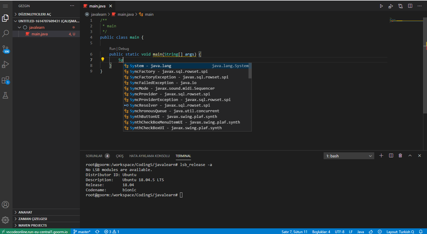This screenshot has width=427, height=234.
Task: Open Source Control view with 506 badge
Action: pos(5,49)
